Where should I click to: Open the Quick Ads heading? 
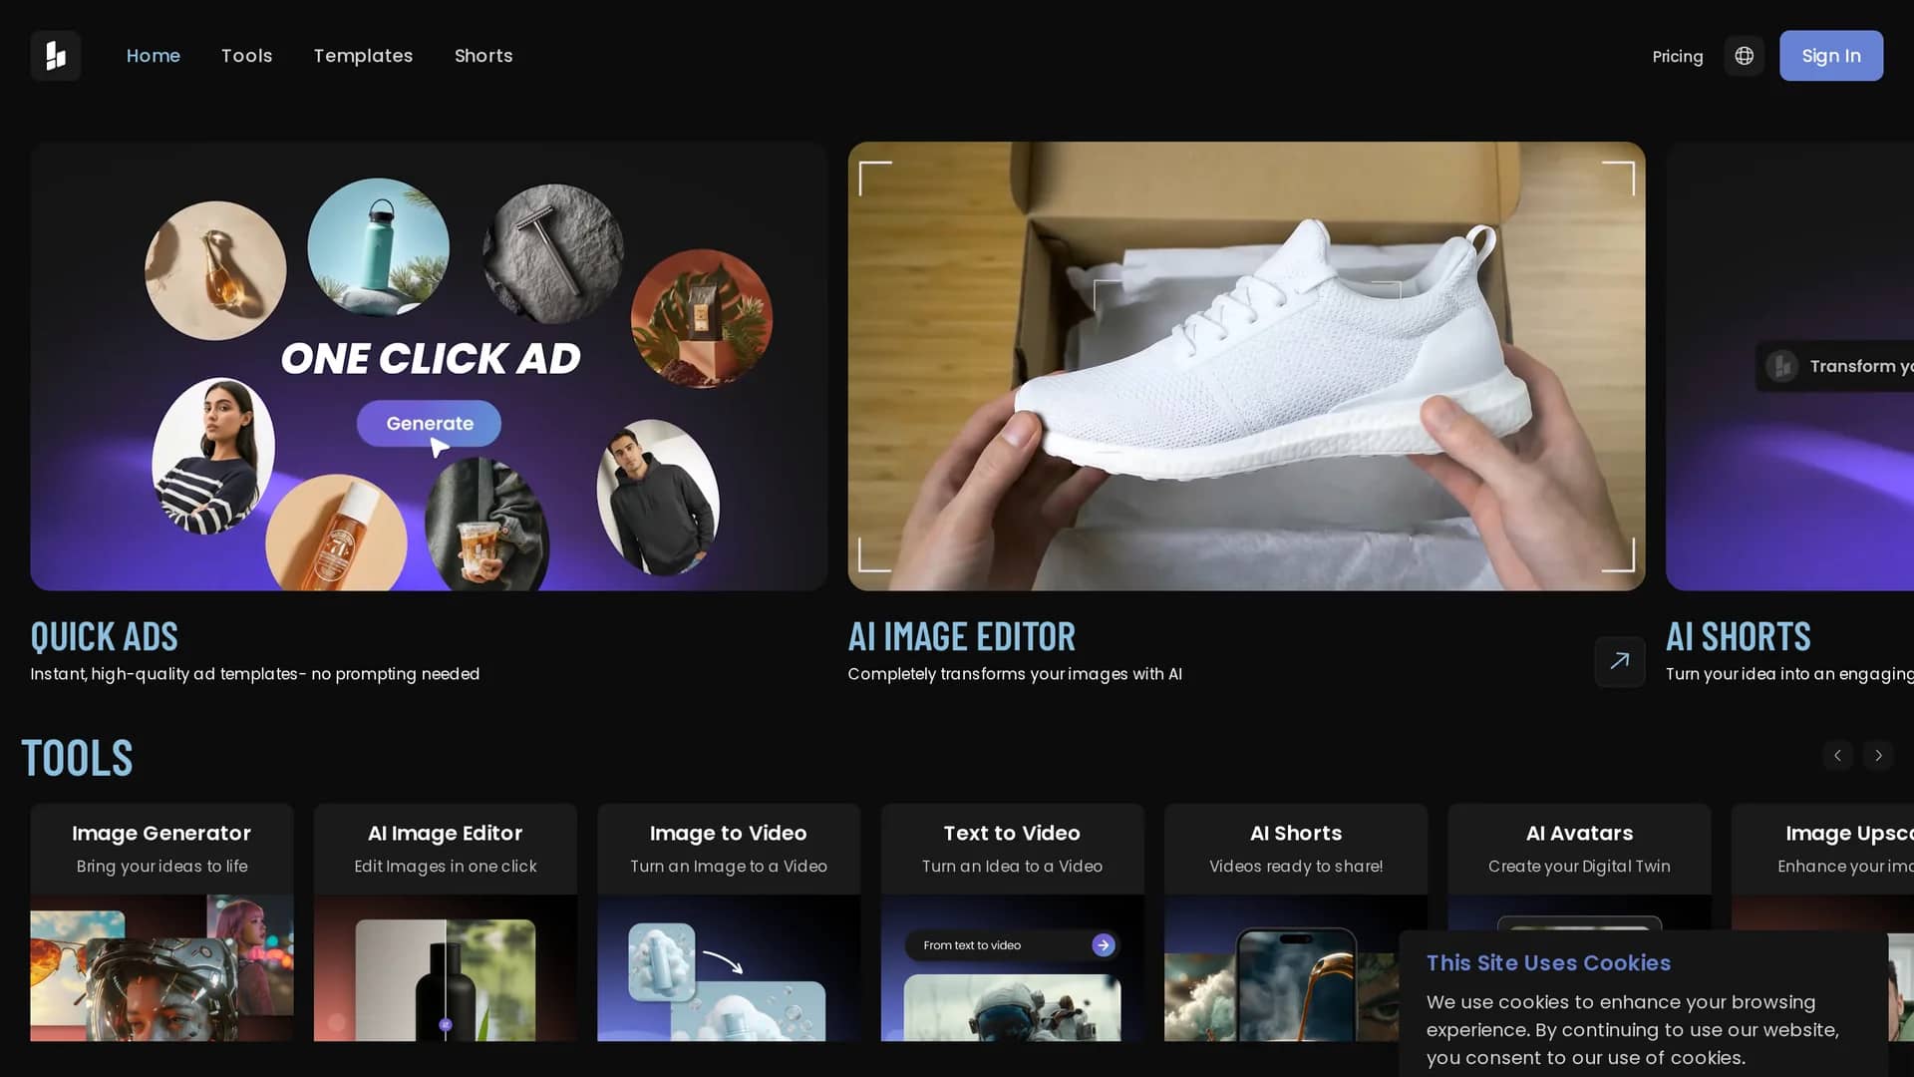pos(104,636)
